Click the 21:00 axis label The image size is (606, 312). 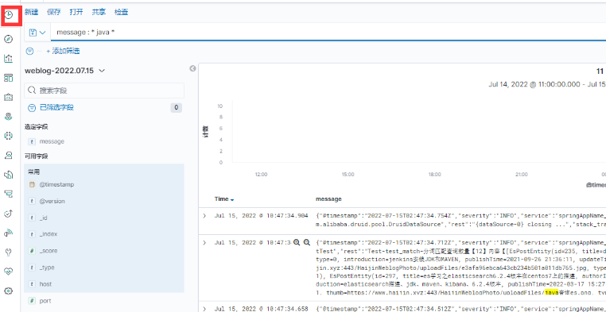click(521, 175)
